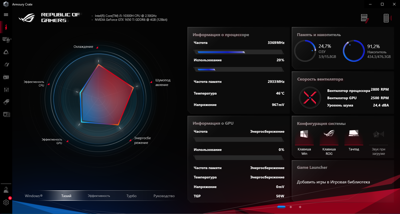Select the Эффективность performance mode
The image size is (400, 214).
click(x=99, y=196)
